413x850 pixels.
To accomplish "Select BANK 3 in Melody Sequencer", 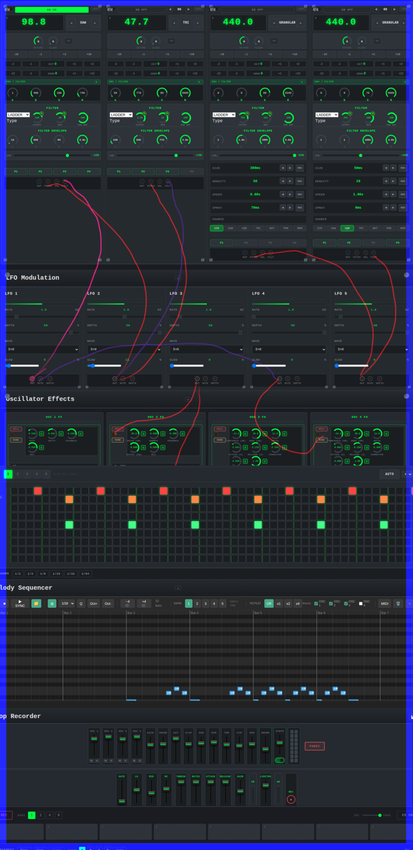I will coord(205,603).
